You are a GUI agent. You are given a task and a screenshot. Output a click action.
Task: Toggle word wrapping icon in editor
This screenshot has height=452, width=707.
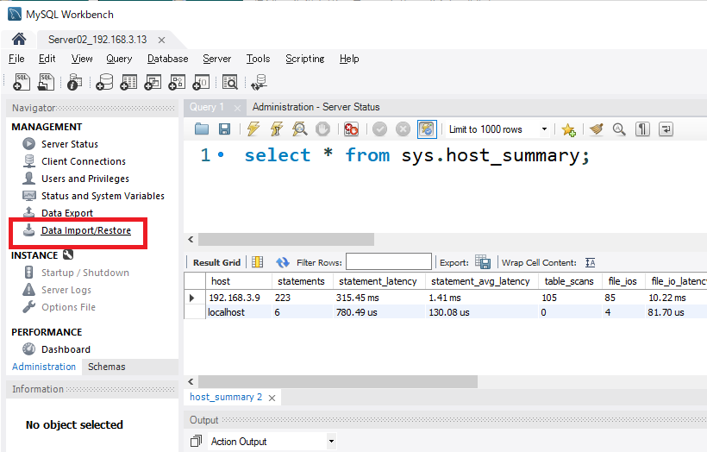coord(666,129)
